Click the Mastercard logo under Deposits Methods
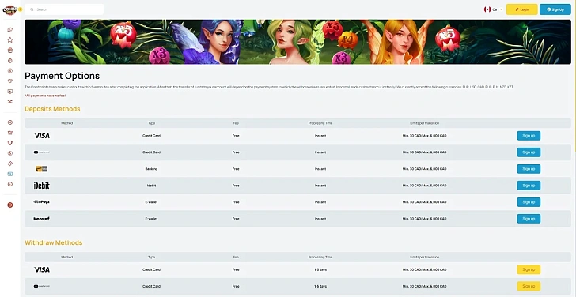The width and height of the screenshot is (576, 297). click(41, 152)
